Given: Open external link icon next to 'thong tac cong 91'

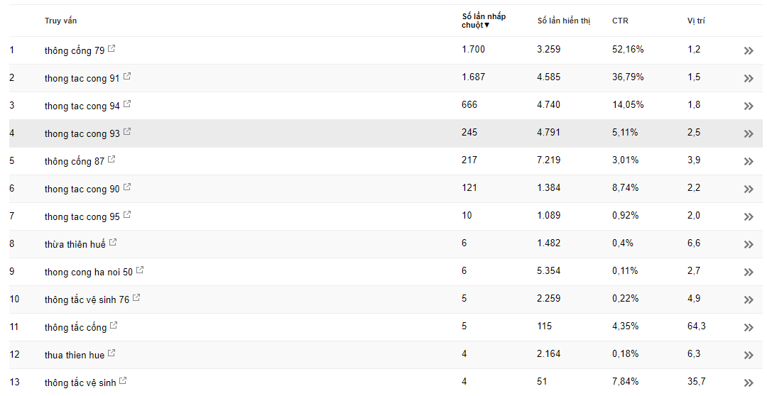Looking at the screenshot, I should click(127, 76).
